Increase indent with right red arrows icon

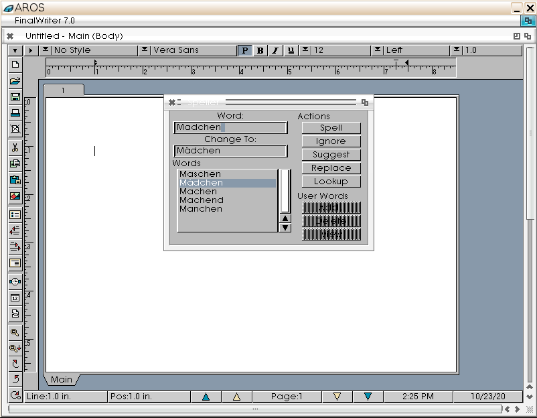(15, 247)
